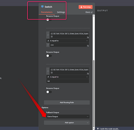Click the fx icon beside the csv value

pos(48,45)
